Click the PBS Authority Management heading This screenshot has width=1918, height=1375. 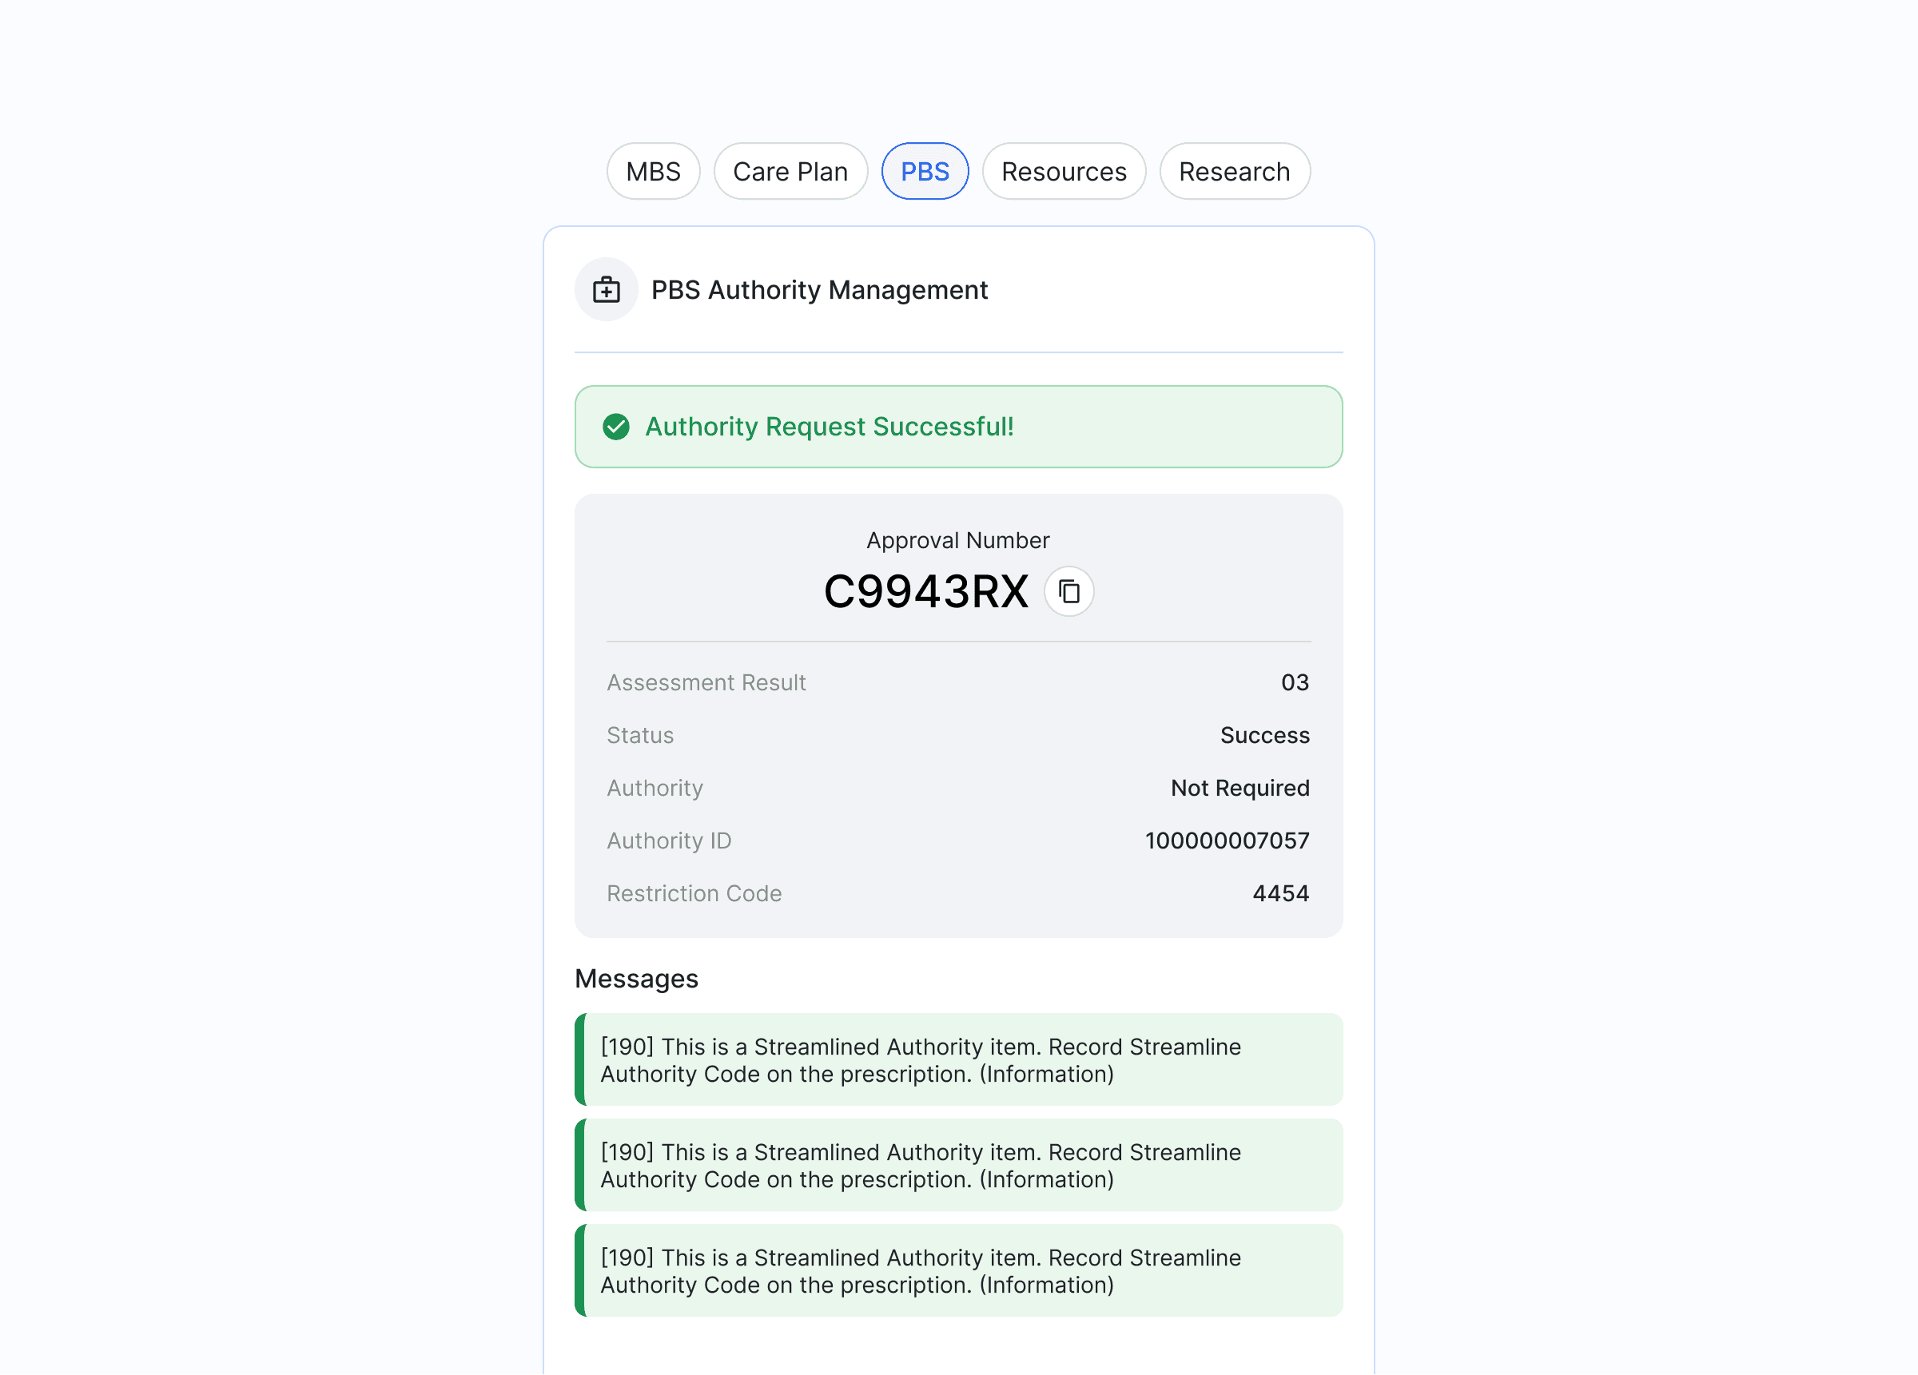[818, 290]
